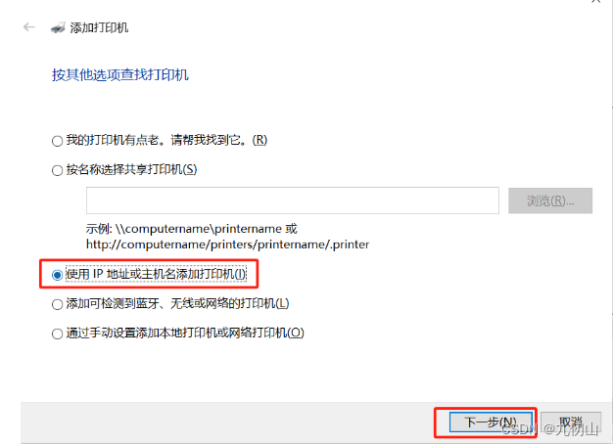The width and height of the screenshot is (613, 445).
Task: Focus the shared printer name text box
Action: pos(293,200)
